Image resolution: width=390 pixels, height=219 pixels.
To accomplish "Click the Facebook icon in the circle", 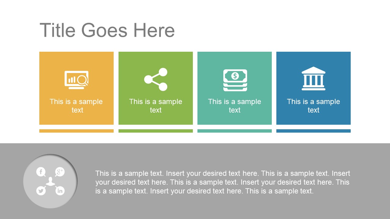I will (x=41, y=172).
